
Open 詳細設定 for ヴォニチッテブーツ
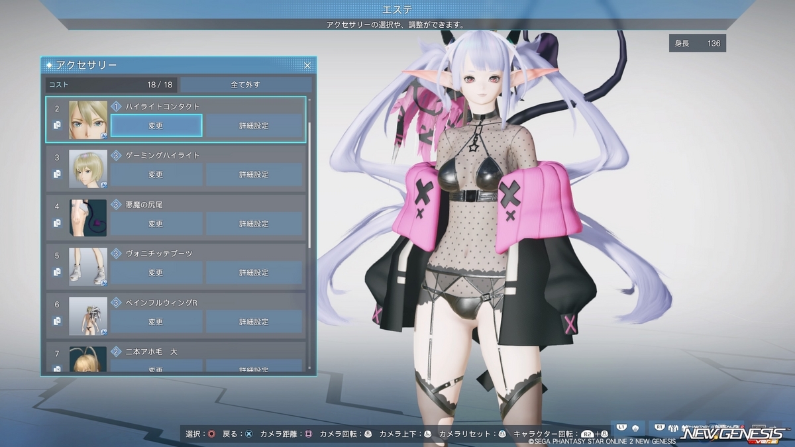(x=254, y=272)
